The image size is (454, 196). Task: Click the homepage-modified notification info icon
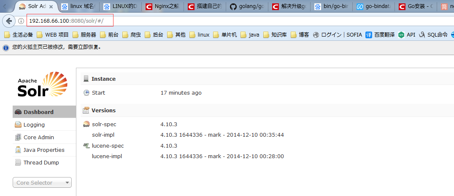6,48
